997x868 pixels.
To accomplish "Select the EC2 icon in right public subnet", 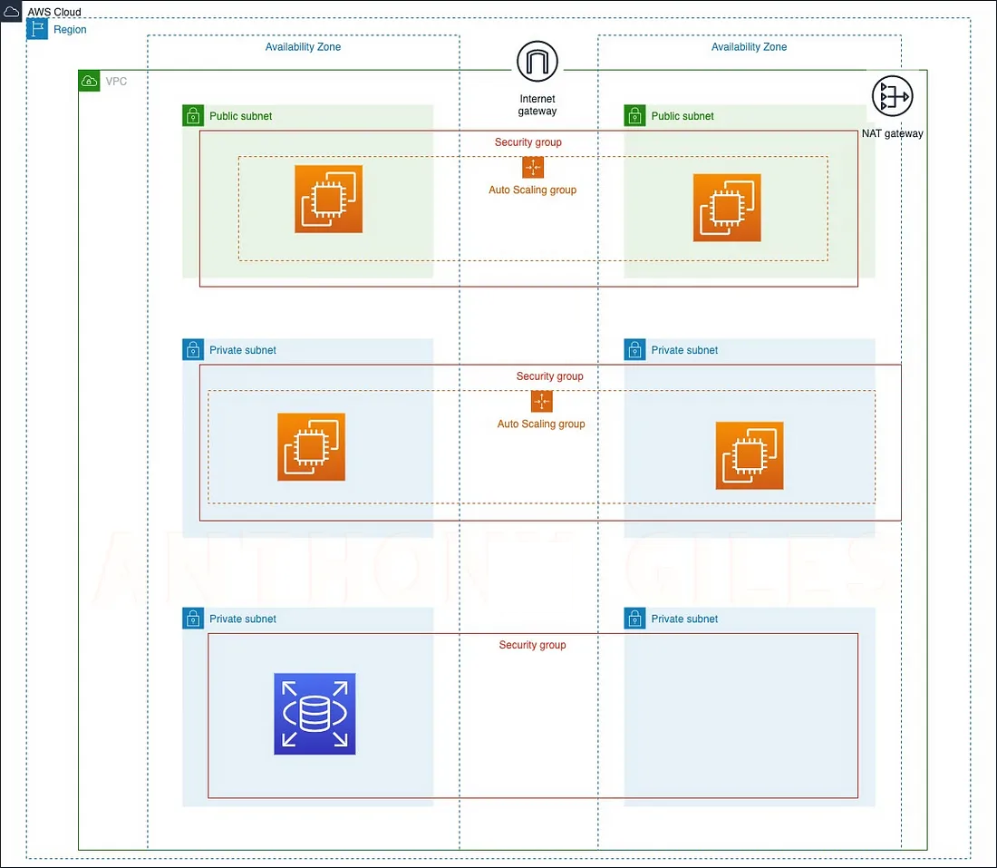I will click(727, 208).
